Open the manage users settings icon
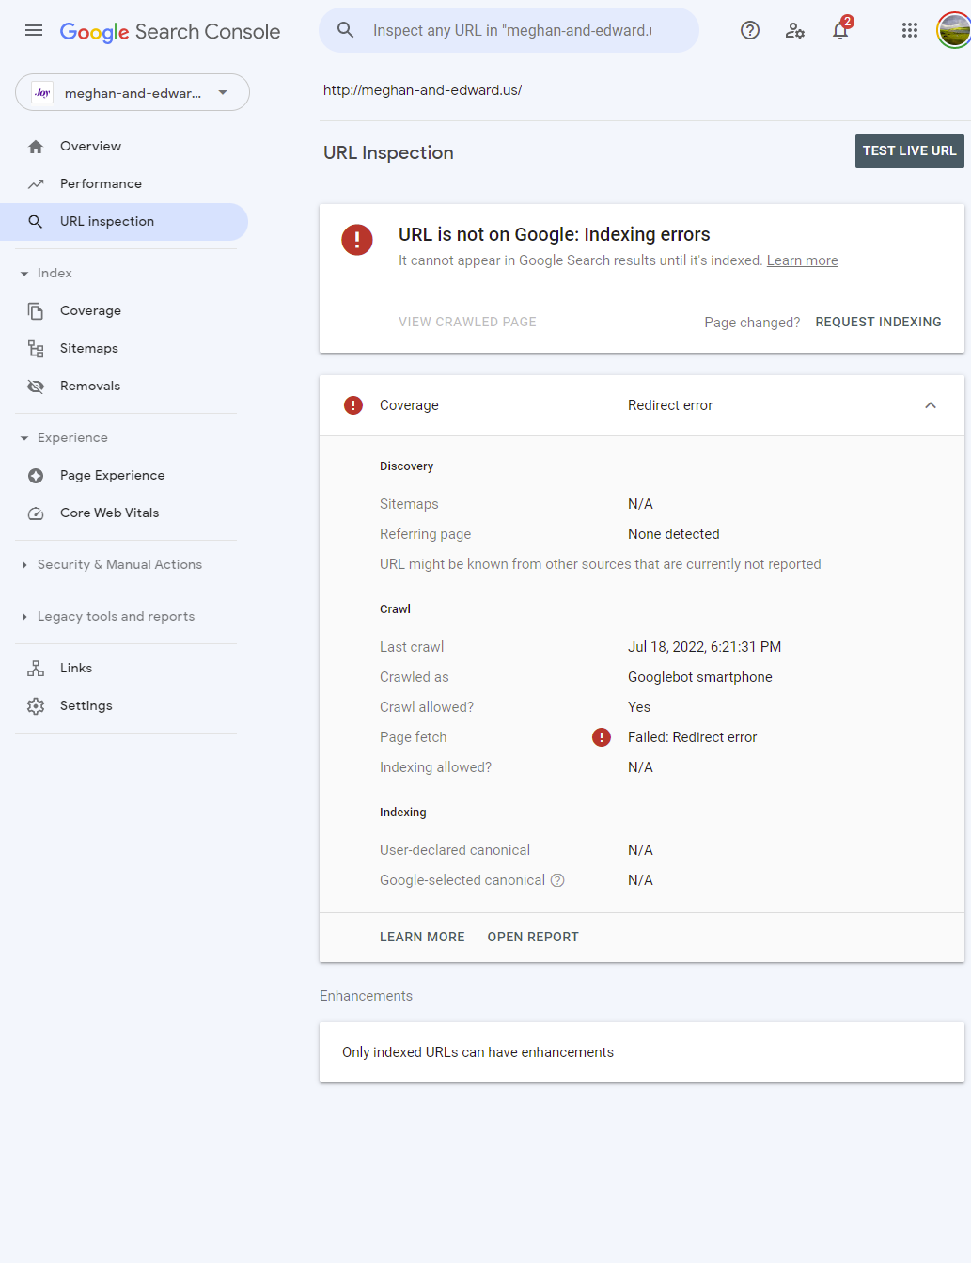 [795, 31]
